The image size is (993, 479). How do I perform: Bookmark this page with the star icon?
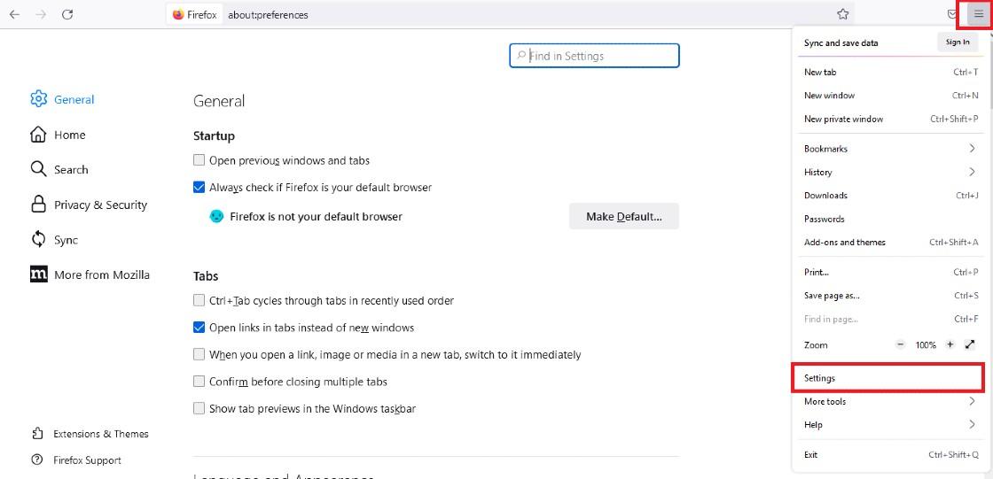coord(842,14)
